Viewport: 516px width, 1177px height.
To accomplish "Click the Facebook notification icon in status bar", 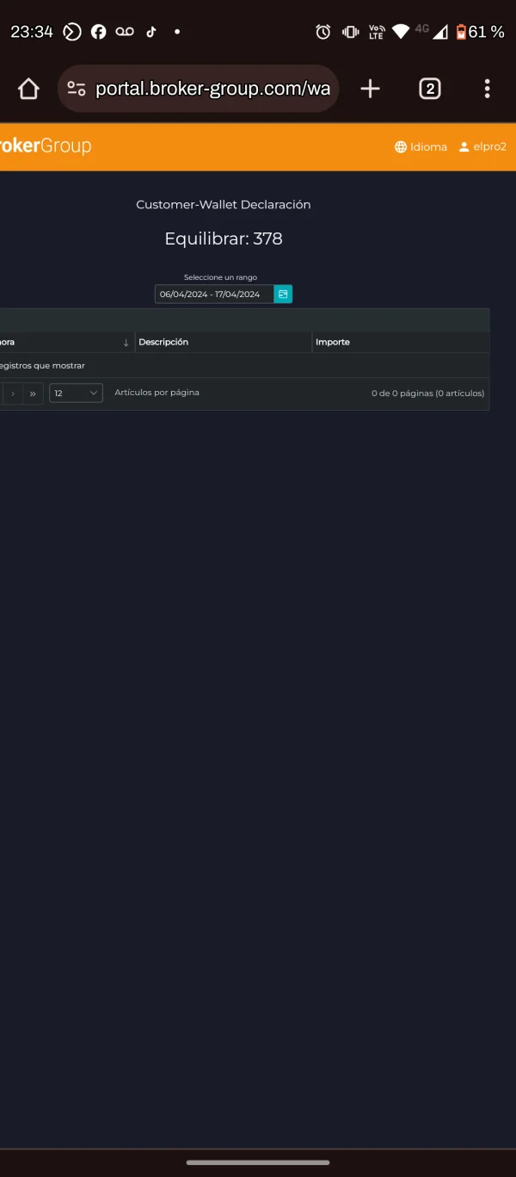I will [x=99, y=32].
